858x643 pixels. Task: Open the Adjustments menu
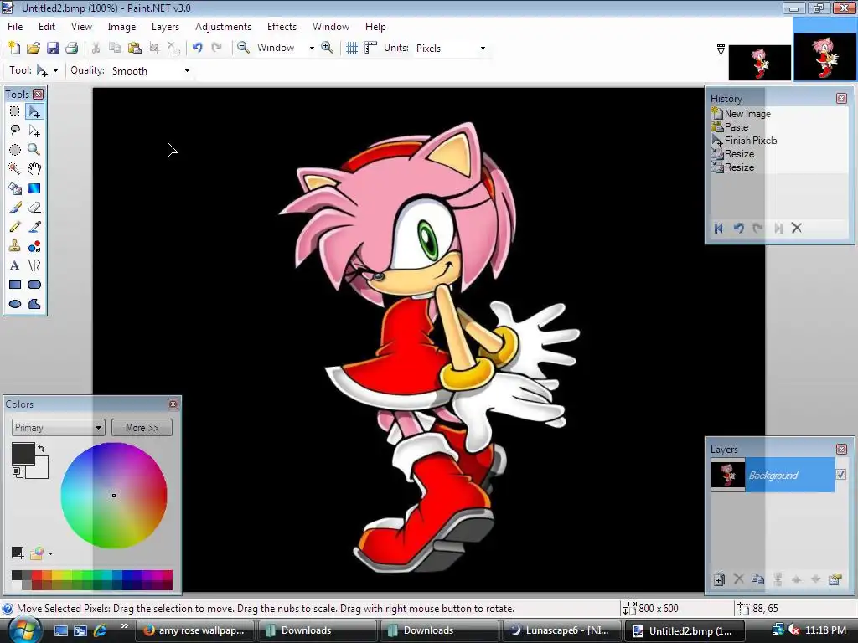tap(223, 26)
